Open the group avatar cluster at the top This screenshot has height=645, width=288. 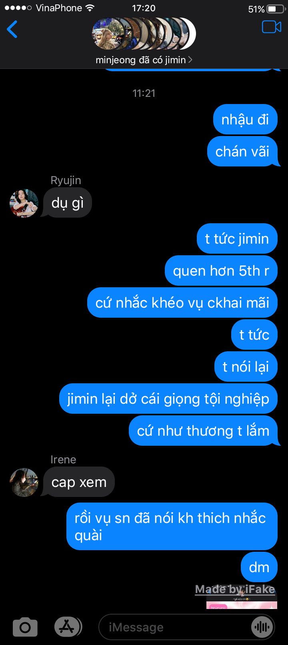pos(144,33)
